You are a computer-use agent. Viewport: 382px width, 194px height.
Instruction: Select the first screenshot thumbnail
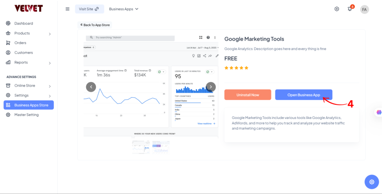[141, 144]
